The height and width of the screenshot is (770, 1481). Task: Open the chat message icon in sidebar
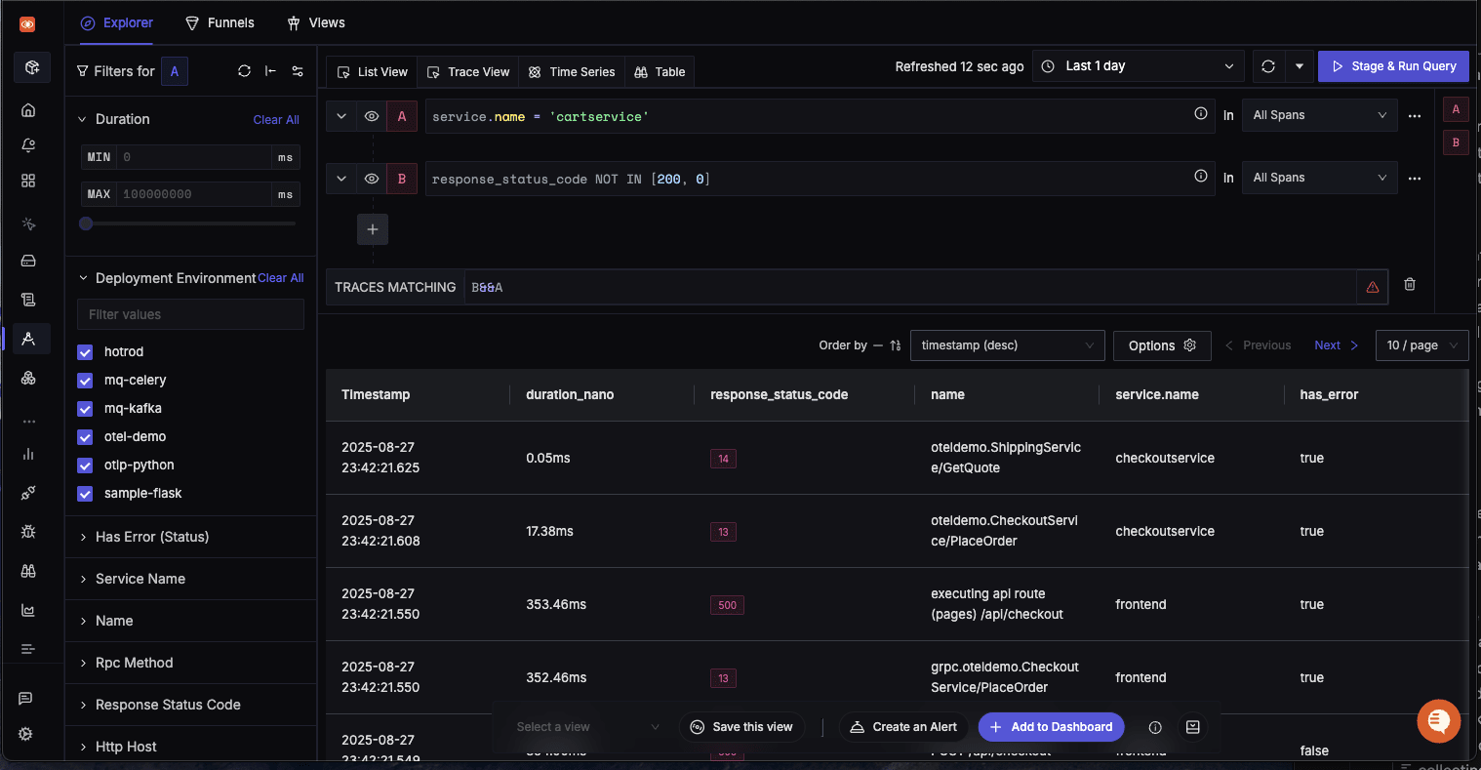(x=26, y=699)
